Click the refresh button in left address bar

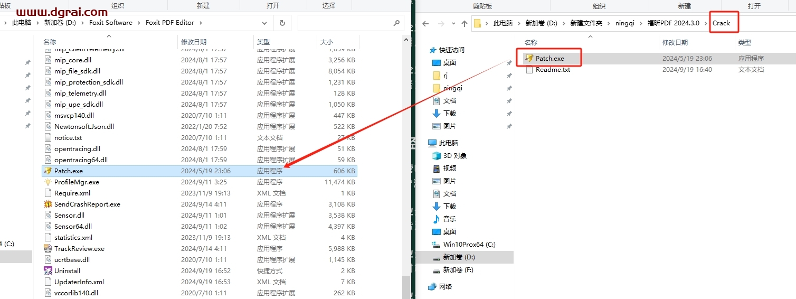pos(282,23)
